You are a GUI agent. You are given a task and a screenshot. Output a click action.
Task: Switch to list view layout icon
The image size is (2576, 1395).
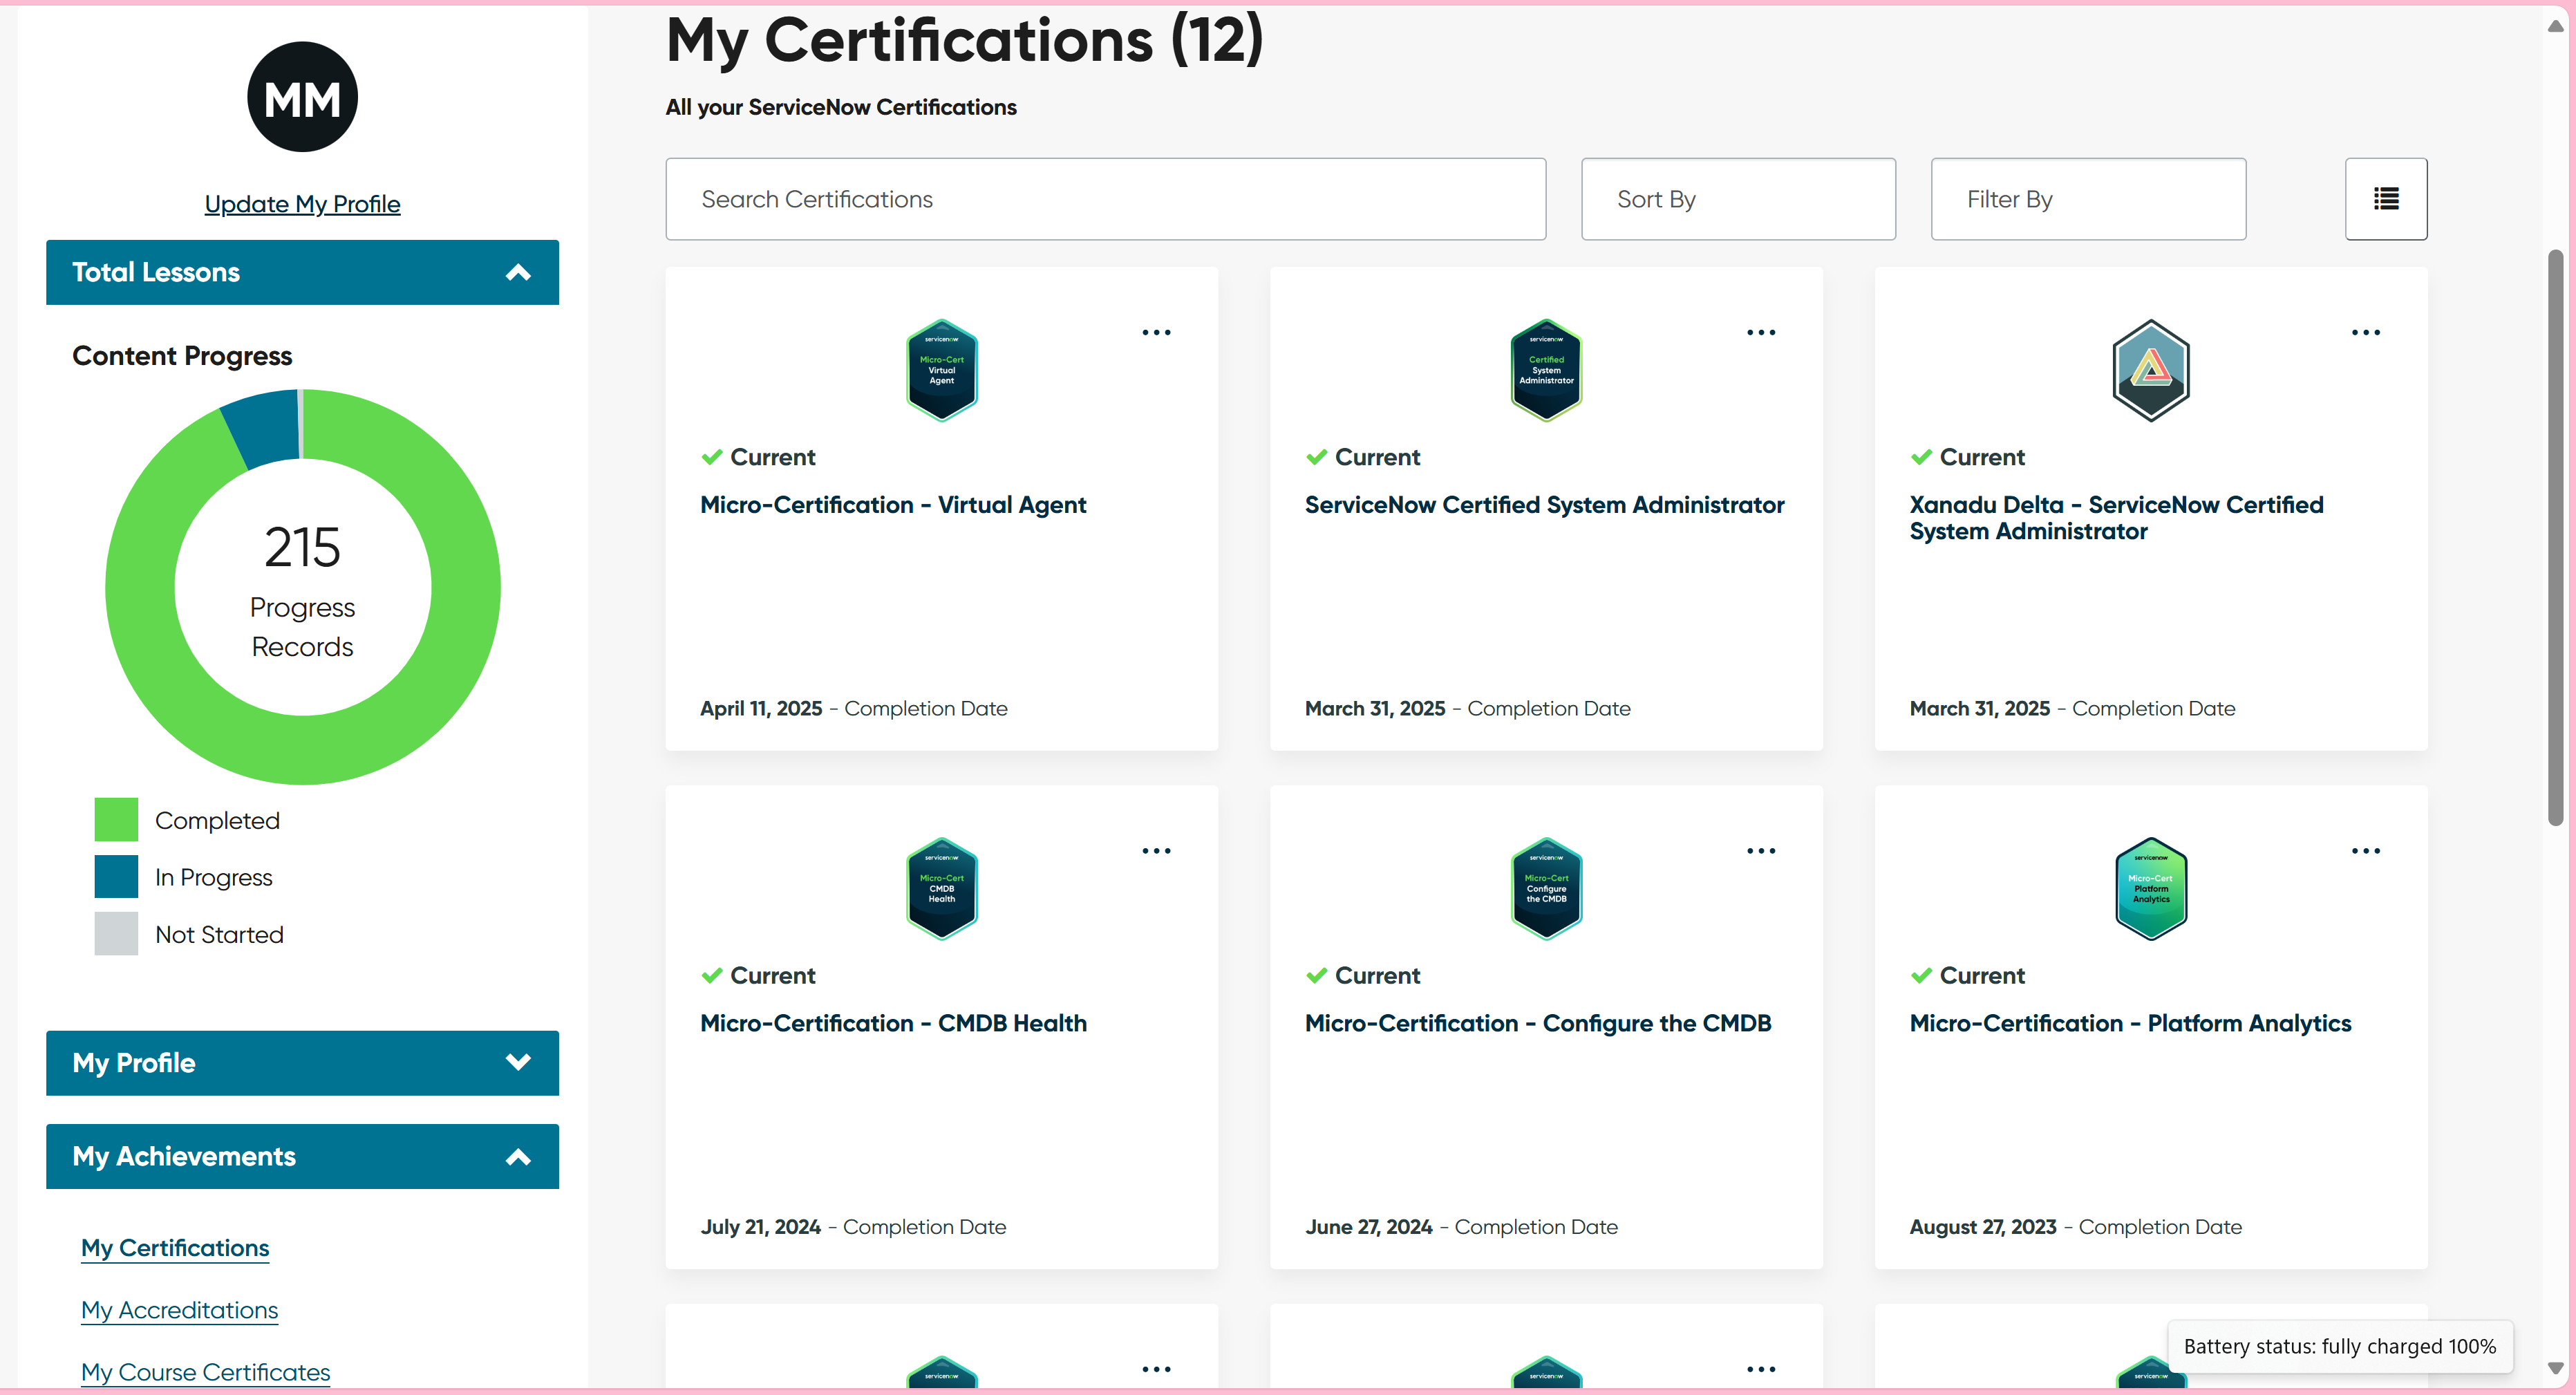(2385, 199)
